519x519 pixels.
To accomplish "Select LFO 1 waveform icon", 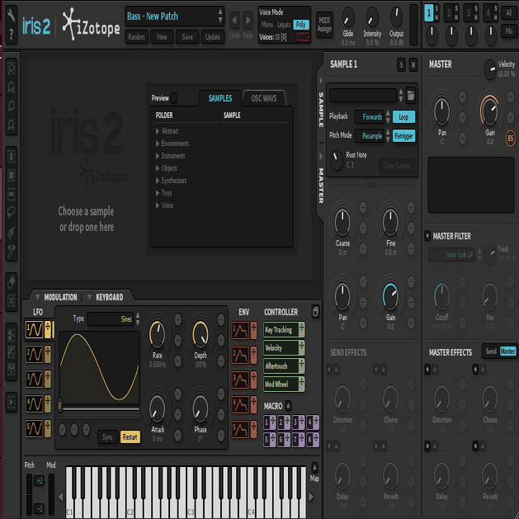I will [x=35, y=330].
